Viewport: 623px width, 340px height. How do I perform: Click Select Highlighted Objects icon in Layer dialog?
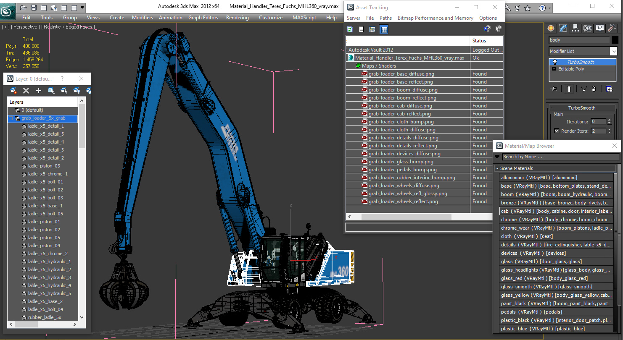[x=51, y=90]
